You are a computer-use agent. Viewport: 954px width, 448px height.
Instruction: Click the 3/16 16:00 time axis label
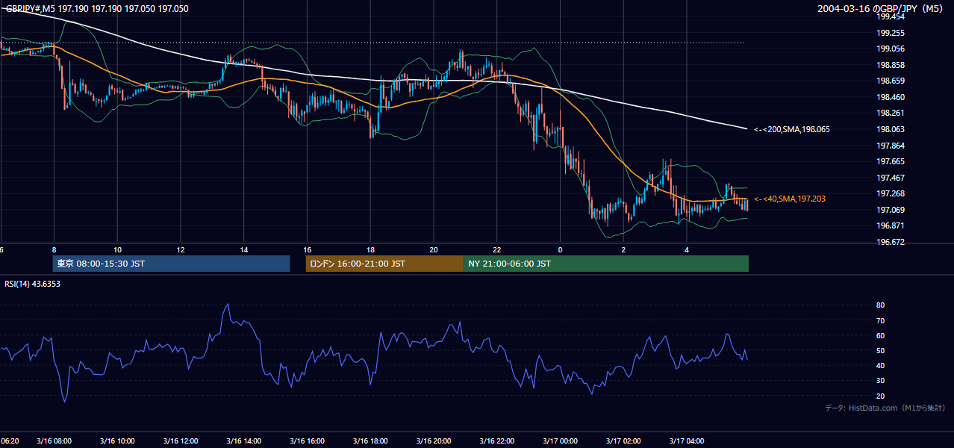(x=308, y=441)
